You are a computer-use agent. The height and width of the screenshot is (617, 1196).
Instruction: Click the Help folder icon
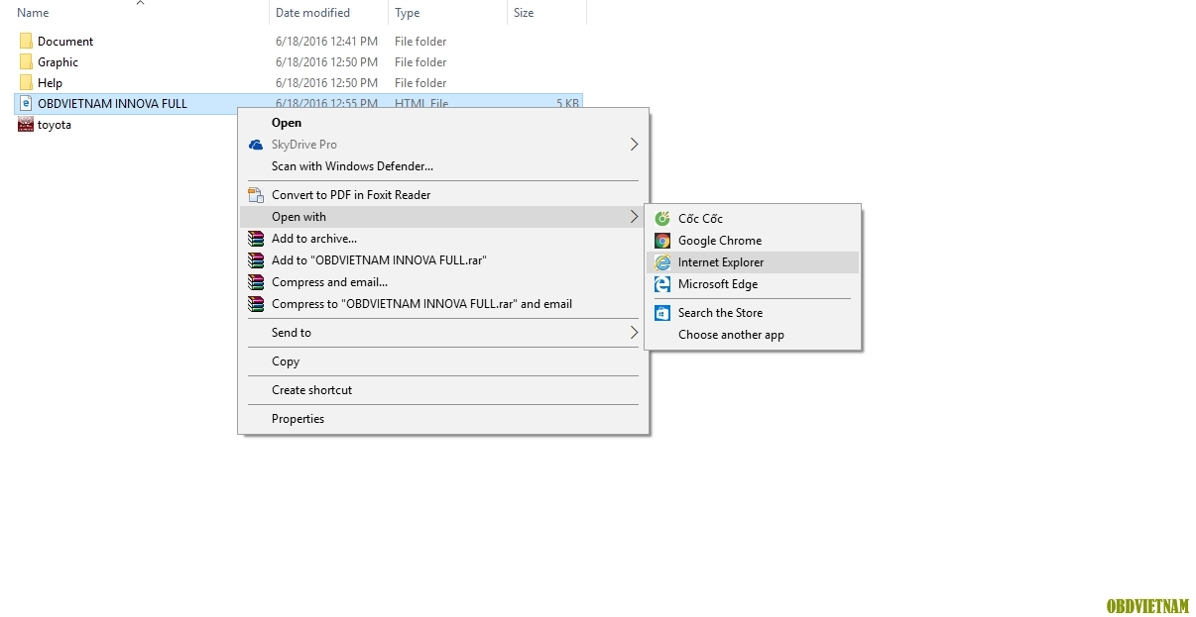pyautogui.click(x=26, y=82)
